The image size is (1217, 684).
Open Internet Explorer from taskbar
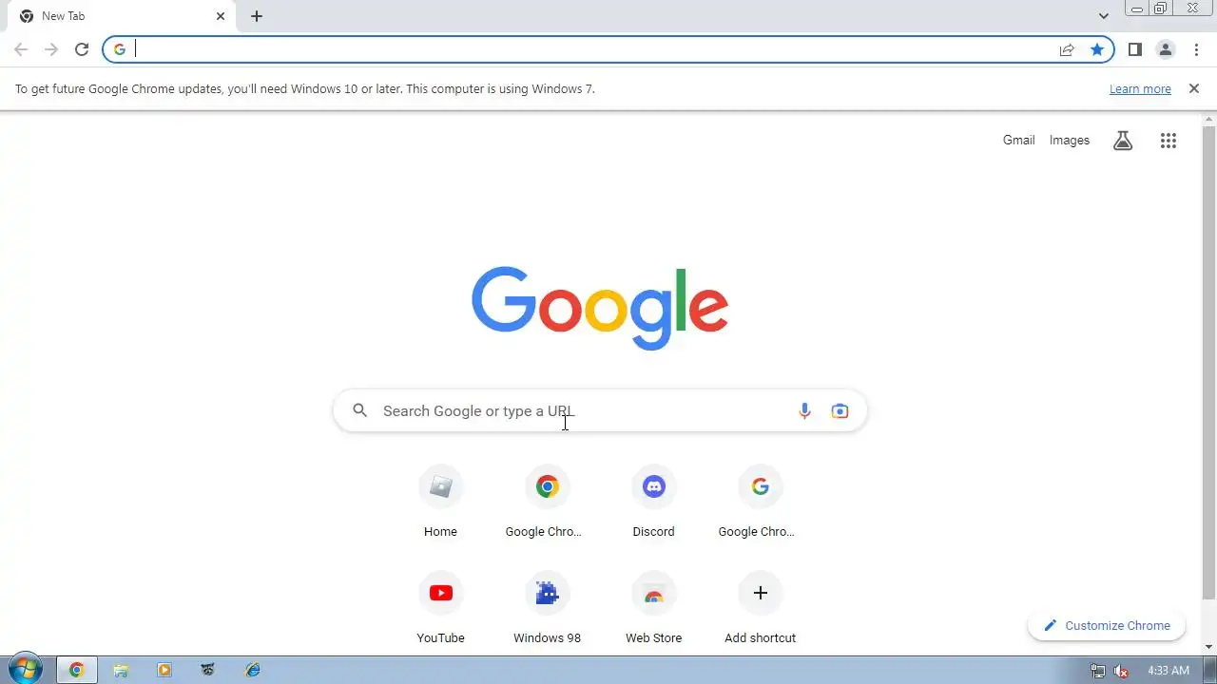coord(252,670)
